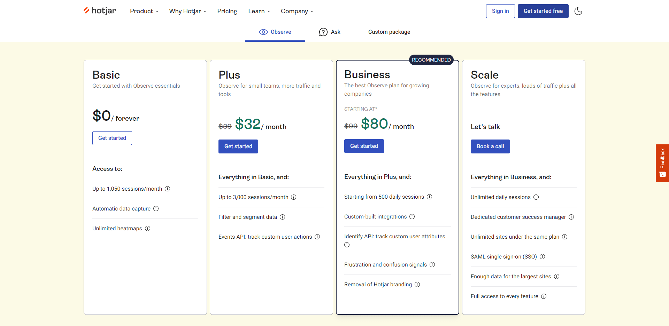Open info for SAML single sign-on (SSO)
669x326 pixels.
coord(543,257)
